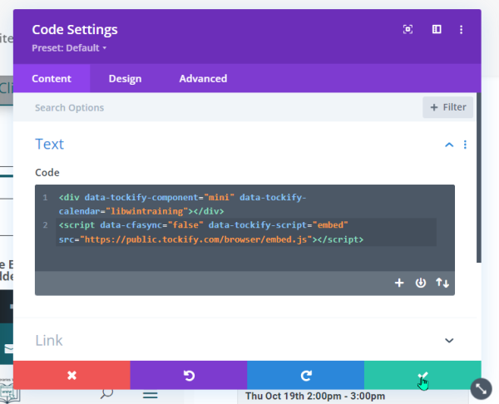Click the search magnifier on the page

[x=106, y=394]
